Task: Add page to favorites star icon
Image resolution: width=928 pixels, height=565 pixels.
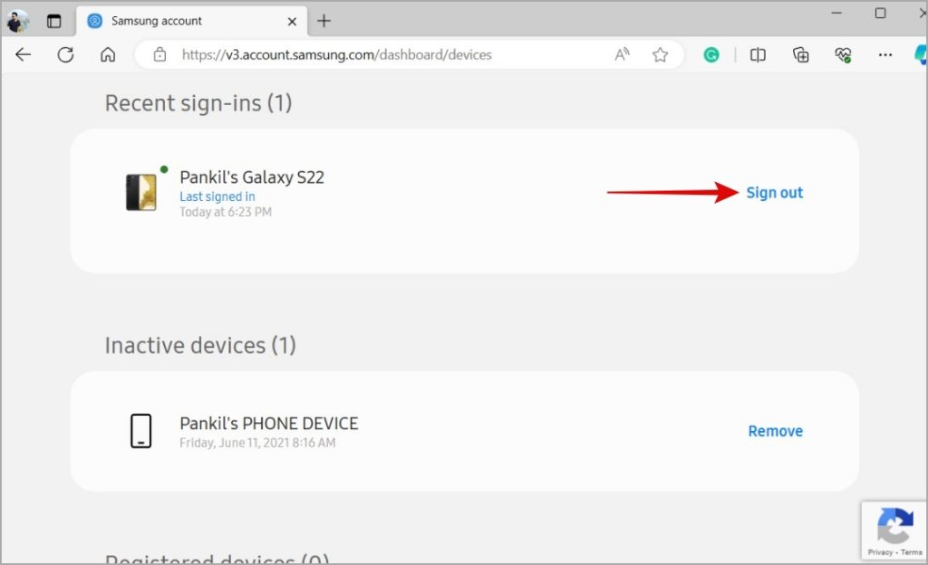Action: (661, 55)
